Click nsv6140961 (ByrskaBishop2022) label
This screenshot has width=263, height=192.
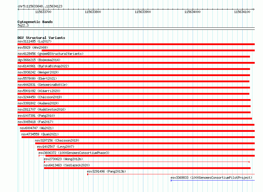point(43,66)
